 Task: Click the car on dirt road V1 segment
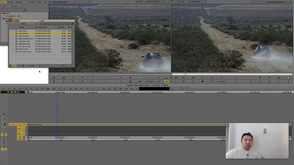127,125
